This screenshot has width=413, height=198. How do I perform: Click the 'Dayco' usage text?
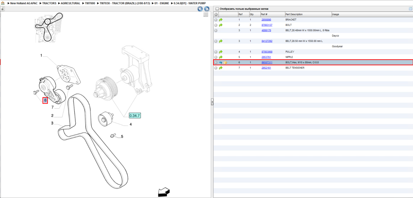[335, 36]
